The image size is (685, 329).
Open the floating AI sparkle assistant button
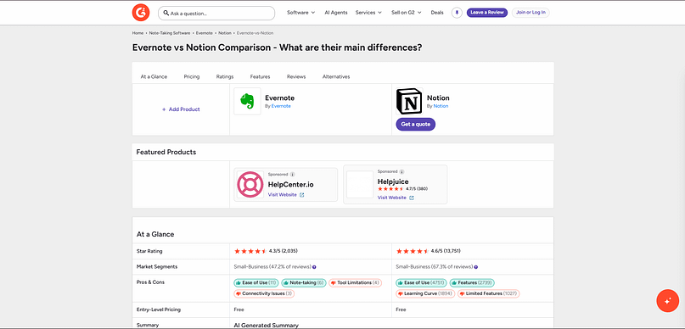667,301
